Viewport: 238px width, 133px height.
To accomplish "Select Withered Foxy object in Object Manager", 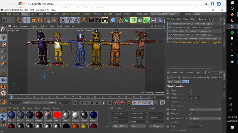I will tap(192, 31).
